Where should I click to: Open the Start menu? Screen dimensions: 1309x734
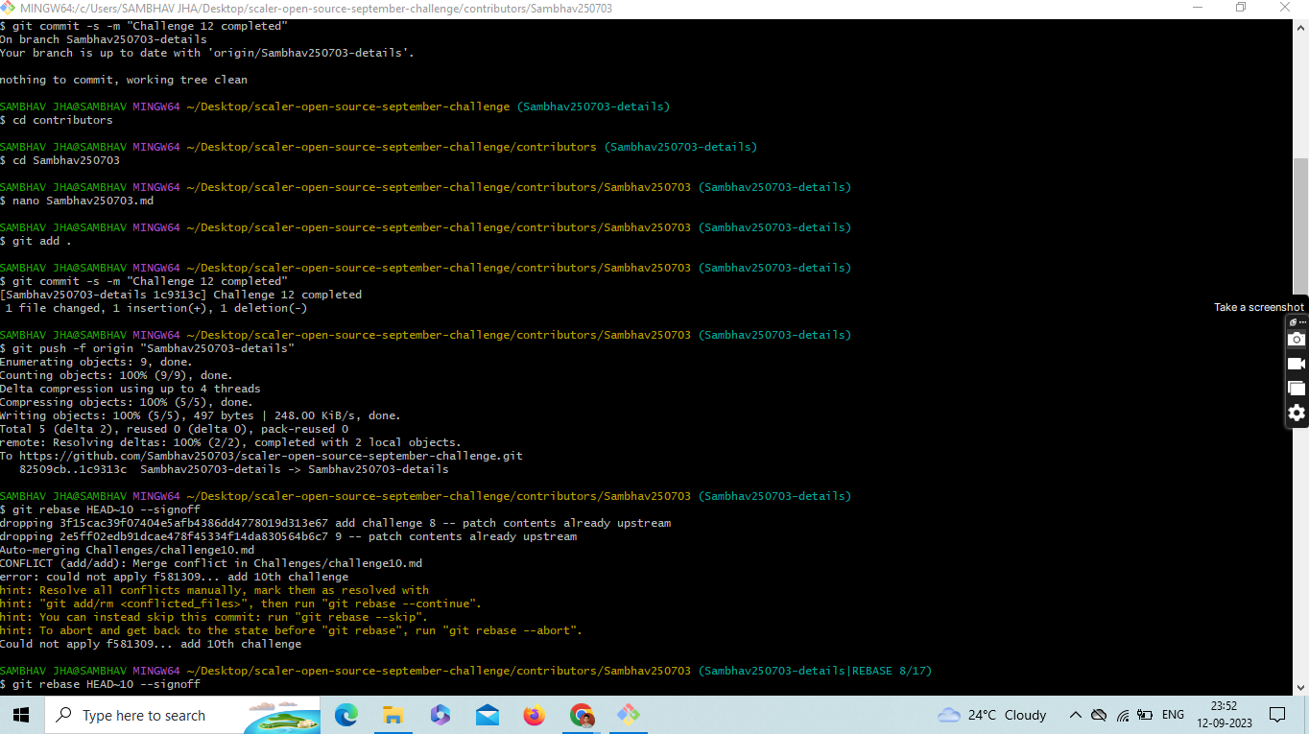click(20, 715)
